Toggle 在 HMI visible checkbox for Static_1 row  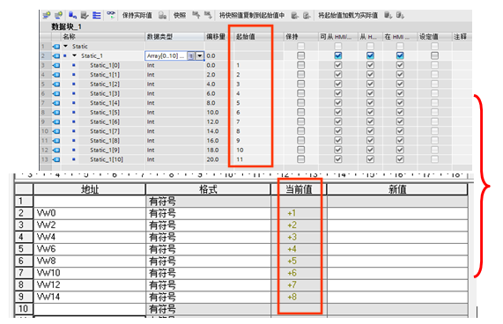click(400, 55)
